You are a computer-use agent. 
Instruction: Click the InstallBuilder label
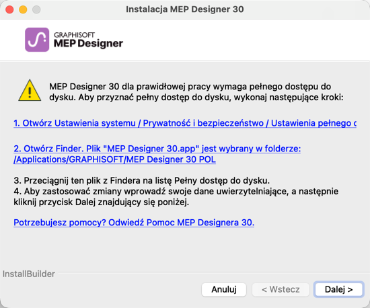(29, 274)
